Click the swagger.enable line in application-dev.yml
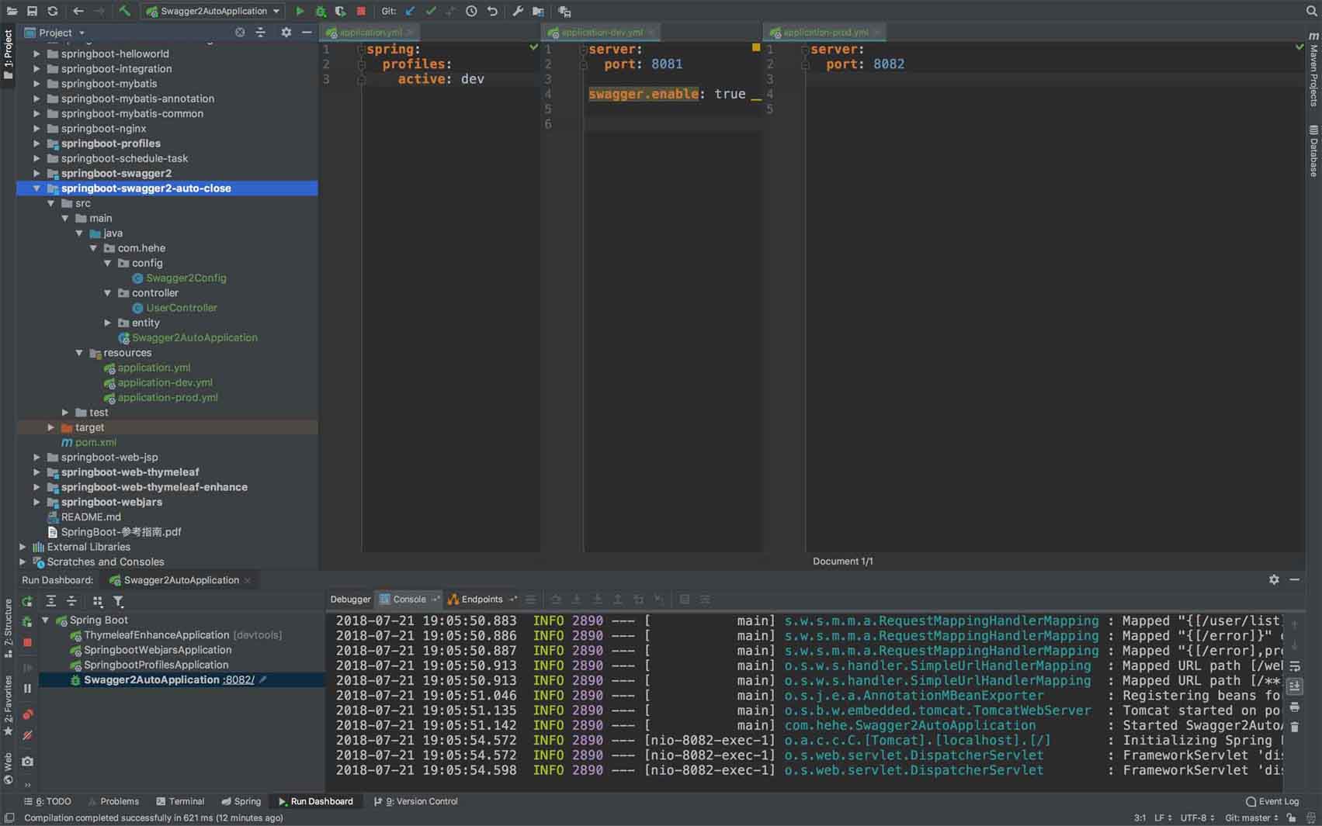The image size is (1322, 826). point(668,94)
